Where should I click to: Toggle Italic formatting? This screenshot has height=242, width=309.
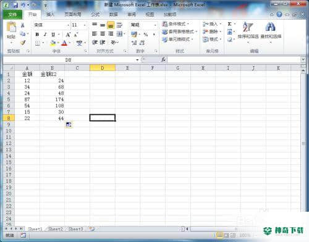click(45, 35)
